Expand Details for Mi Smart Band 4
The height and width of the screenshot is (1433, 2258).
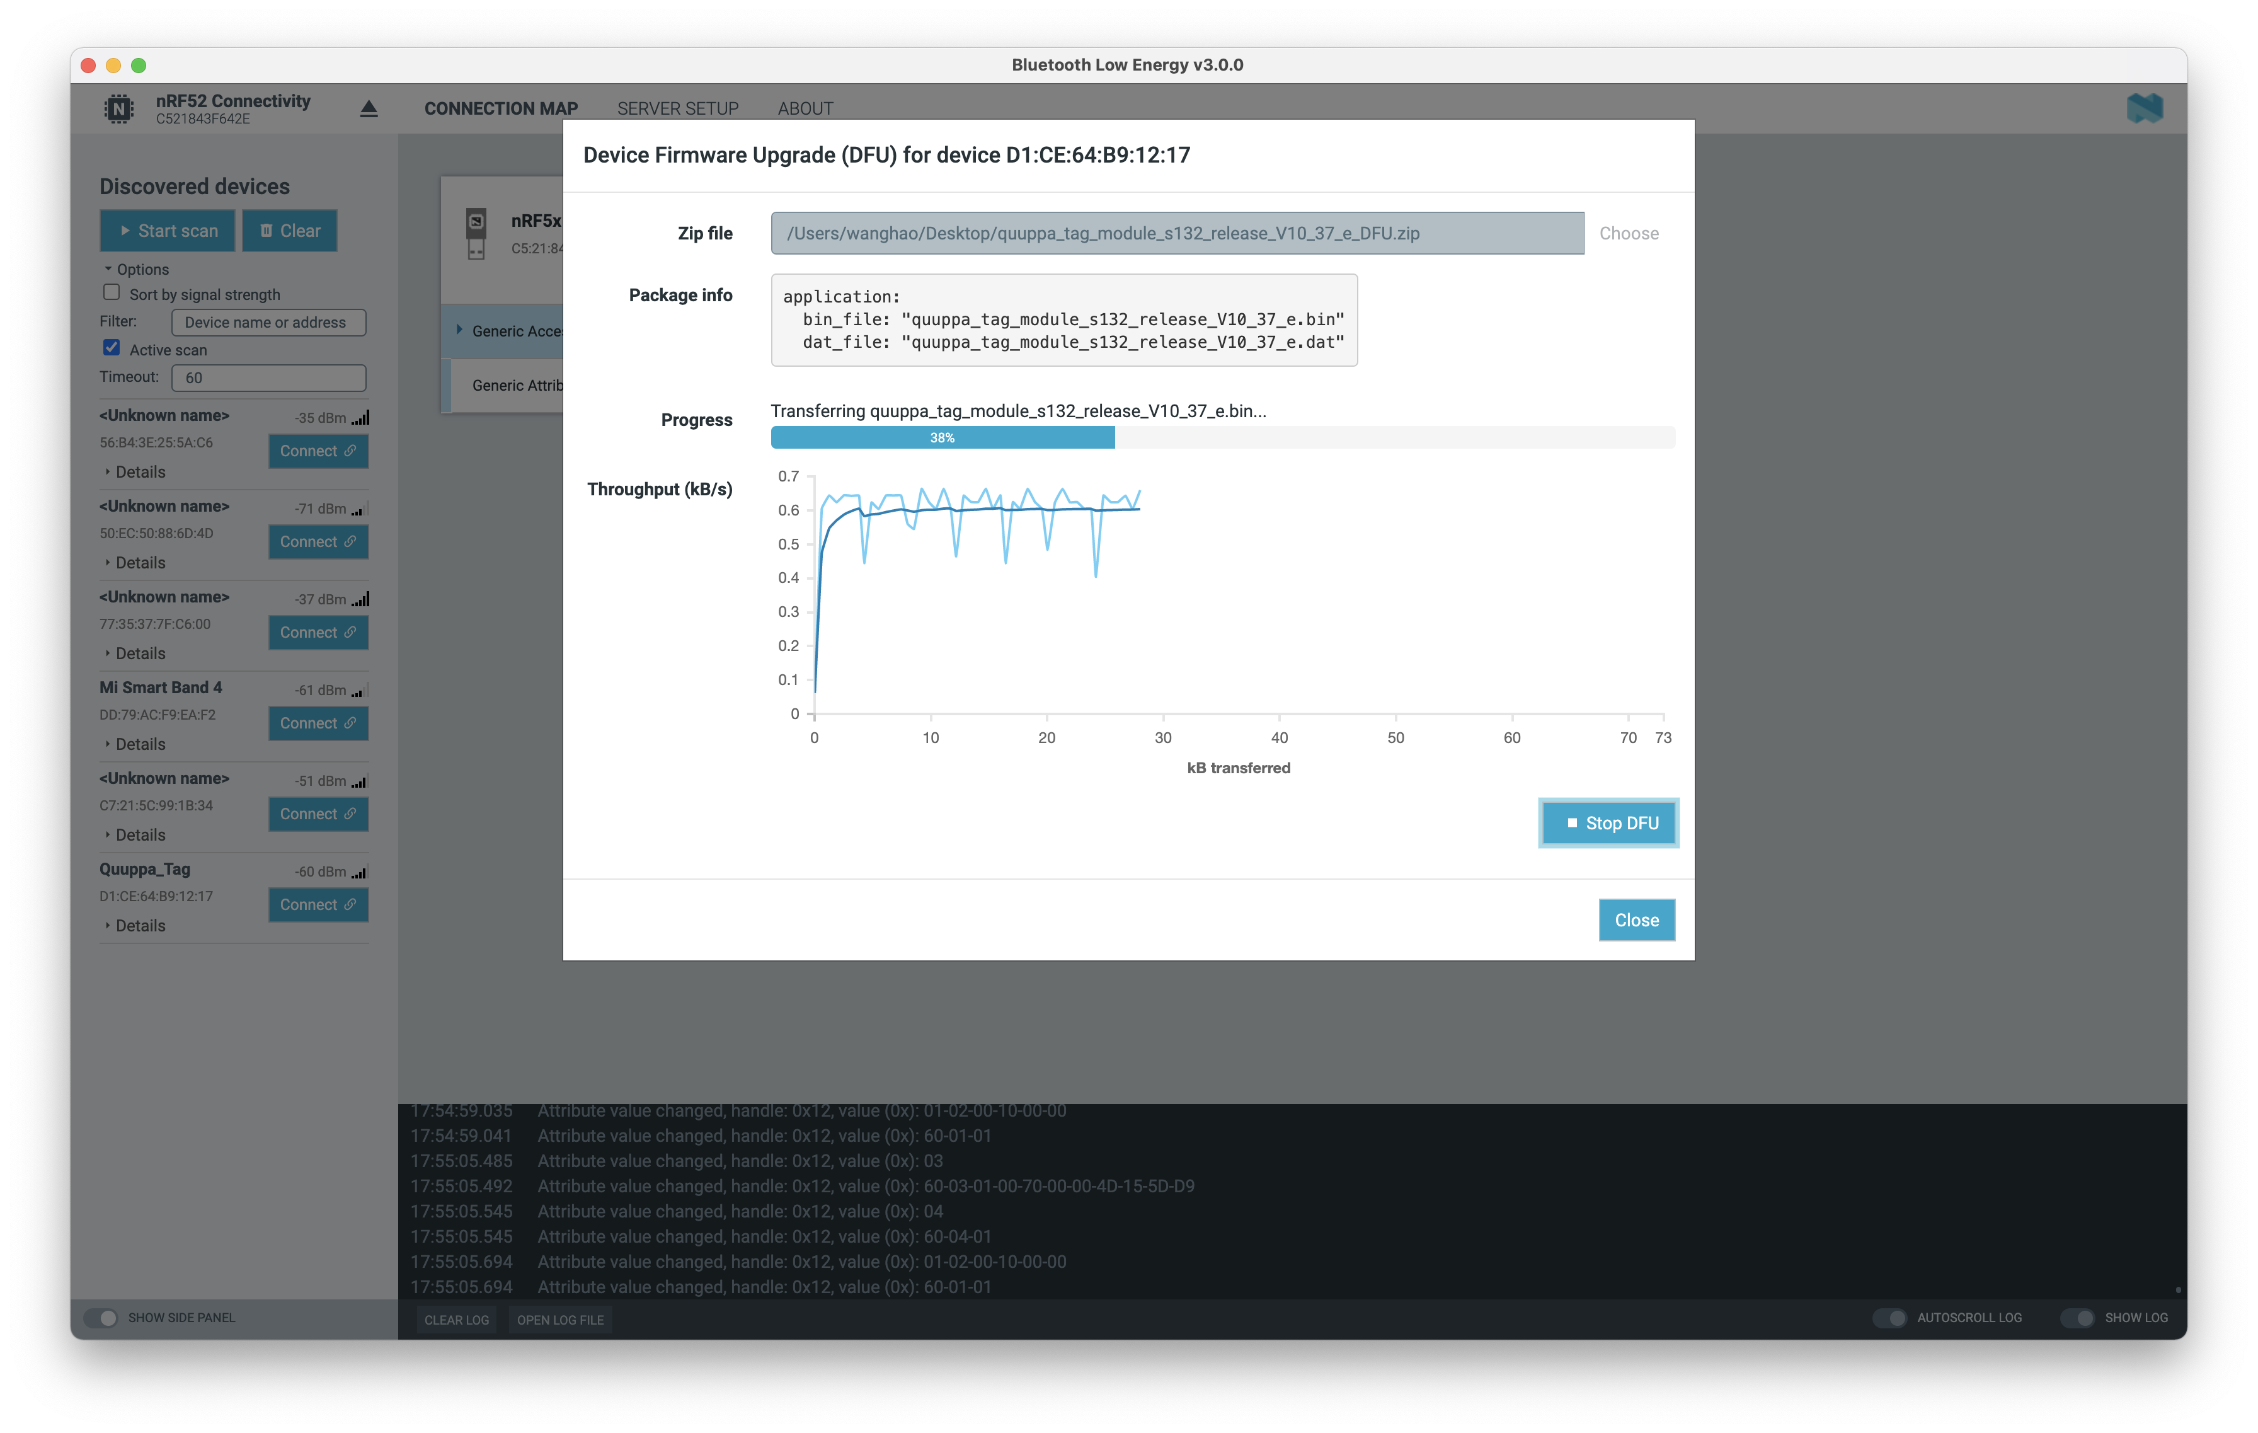140,744
